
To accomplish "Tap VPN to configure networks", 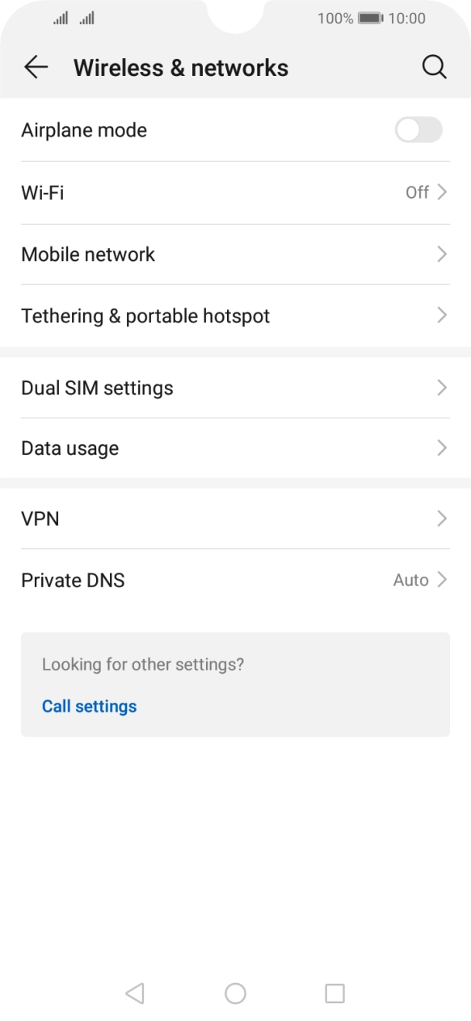I will point(235,519).
